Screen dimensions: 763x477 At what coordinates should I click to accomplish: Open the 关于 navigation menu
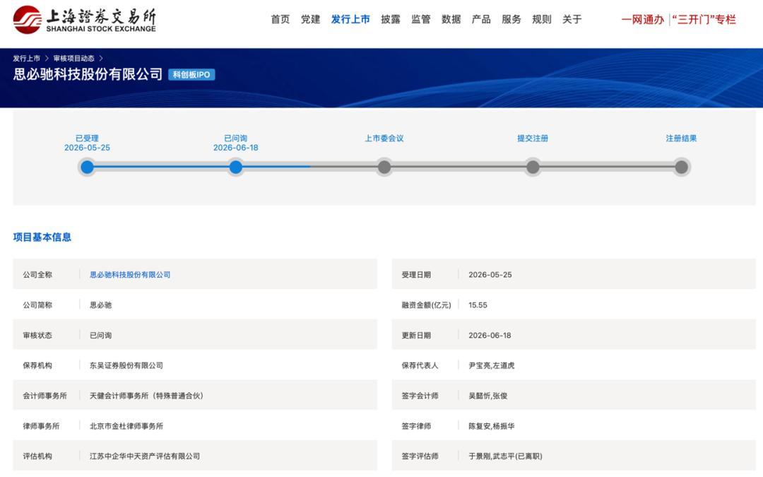(x=572, y=20)
